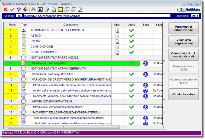Click the clipboard type icon for CONTO ECONOMICO row
This screenshot has height=139, width=205.
click(x=24, y=52)
